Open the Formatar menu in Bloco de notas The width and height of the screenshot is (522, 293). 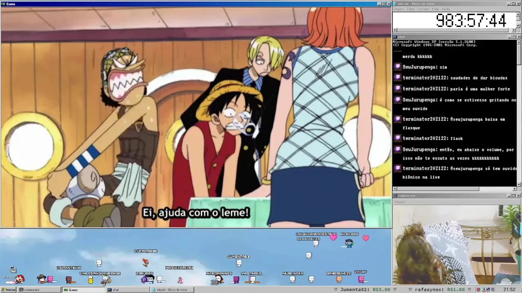tap(423, 9)
